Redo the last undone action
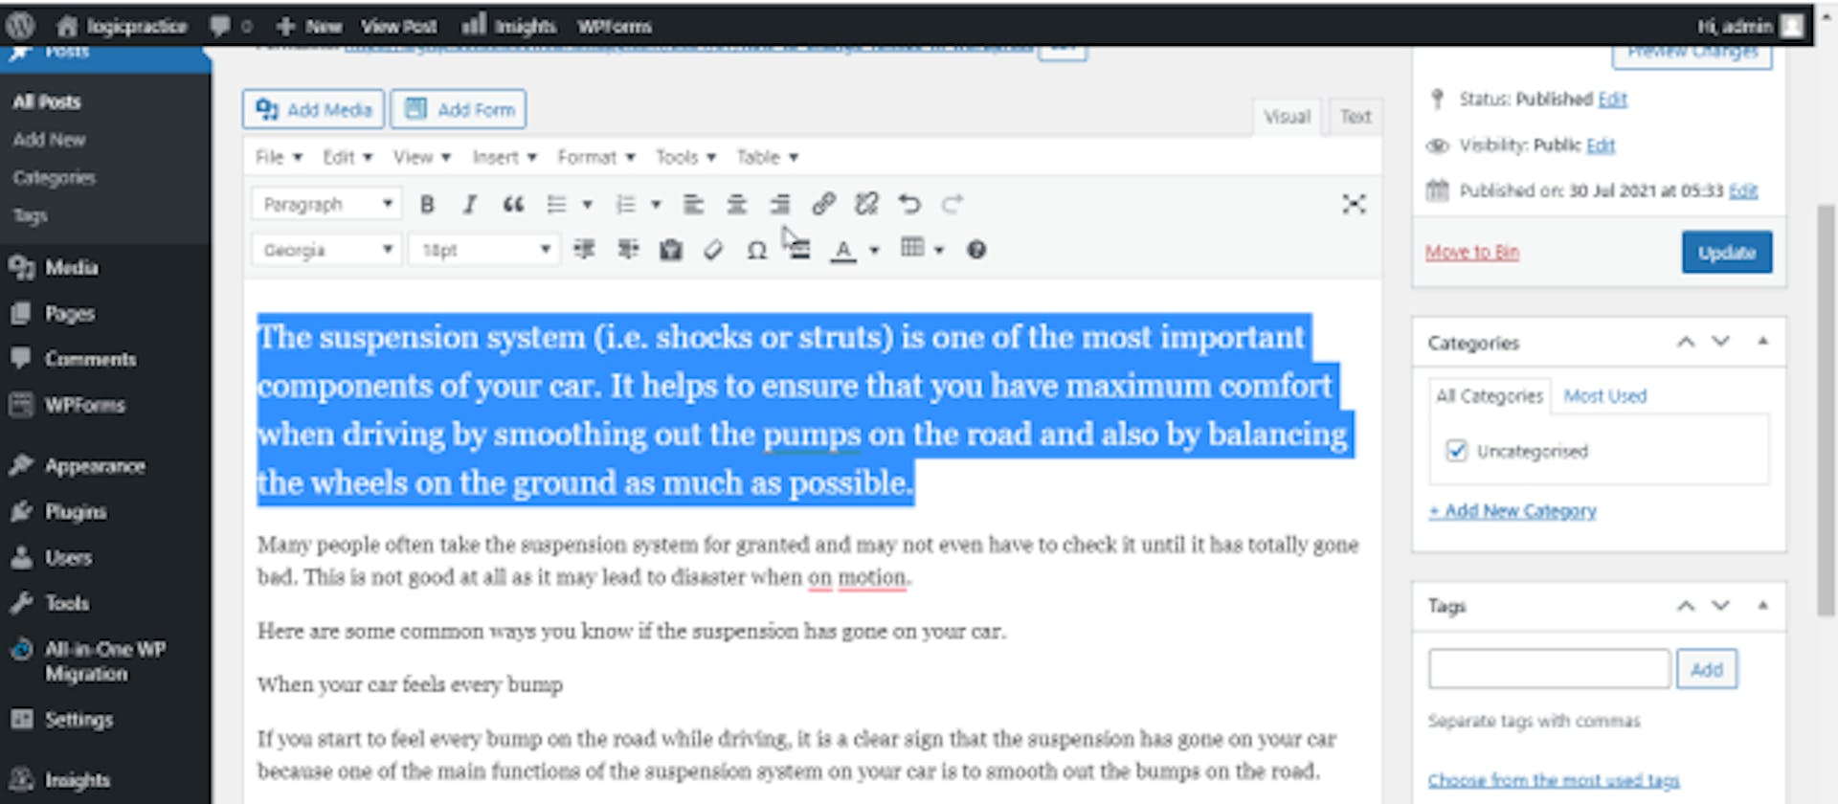 click(952, 204)
